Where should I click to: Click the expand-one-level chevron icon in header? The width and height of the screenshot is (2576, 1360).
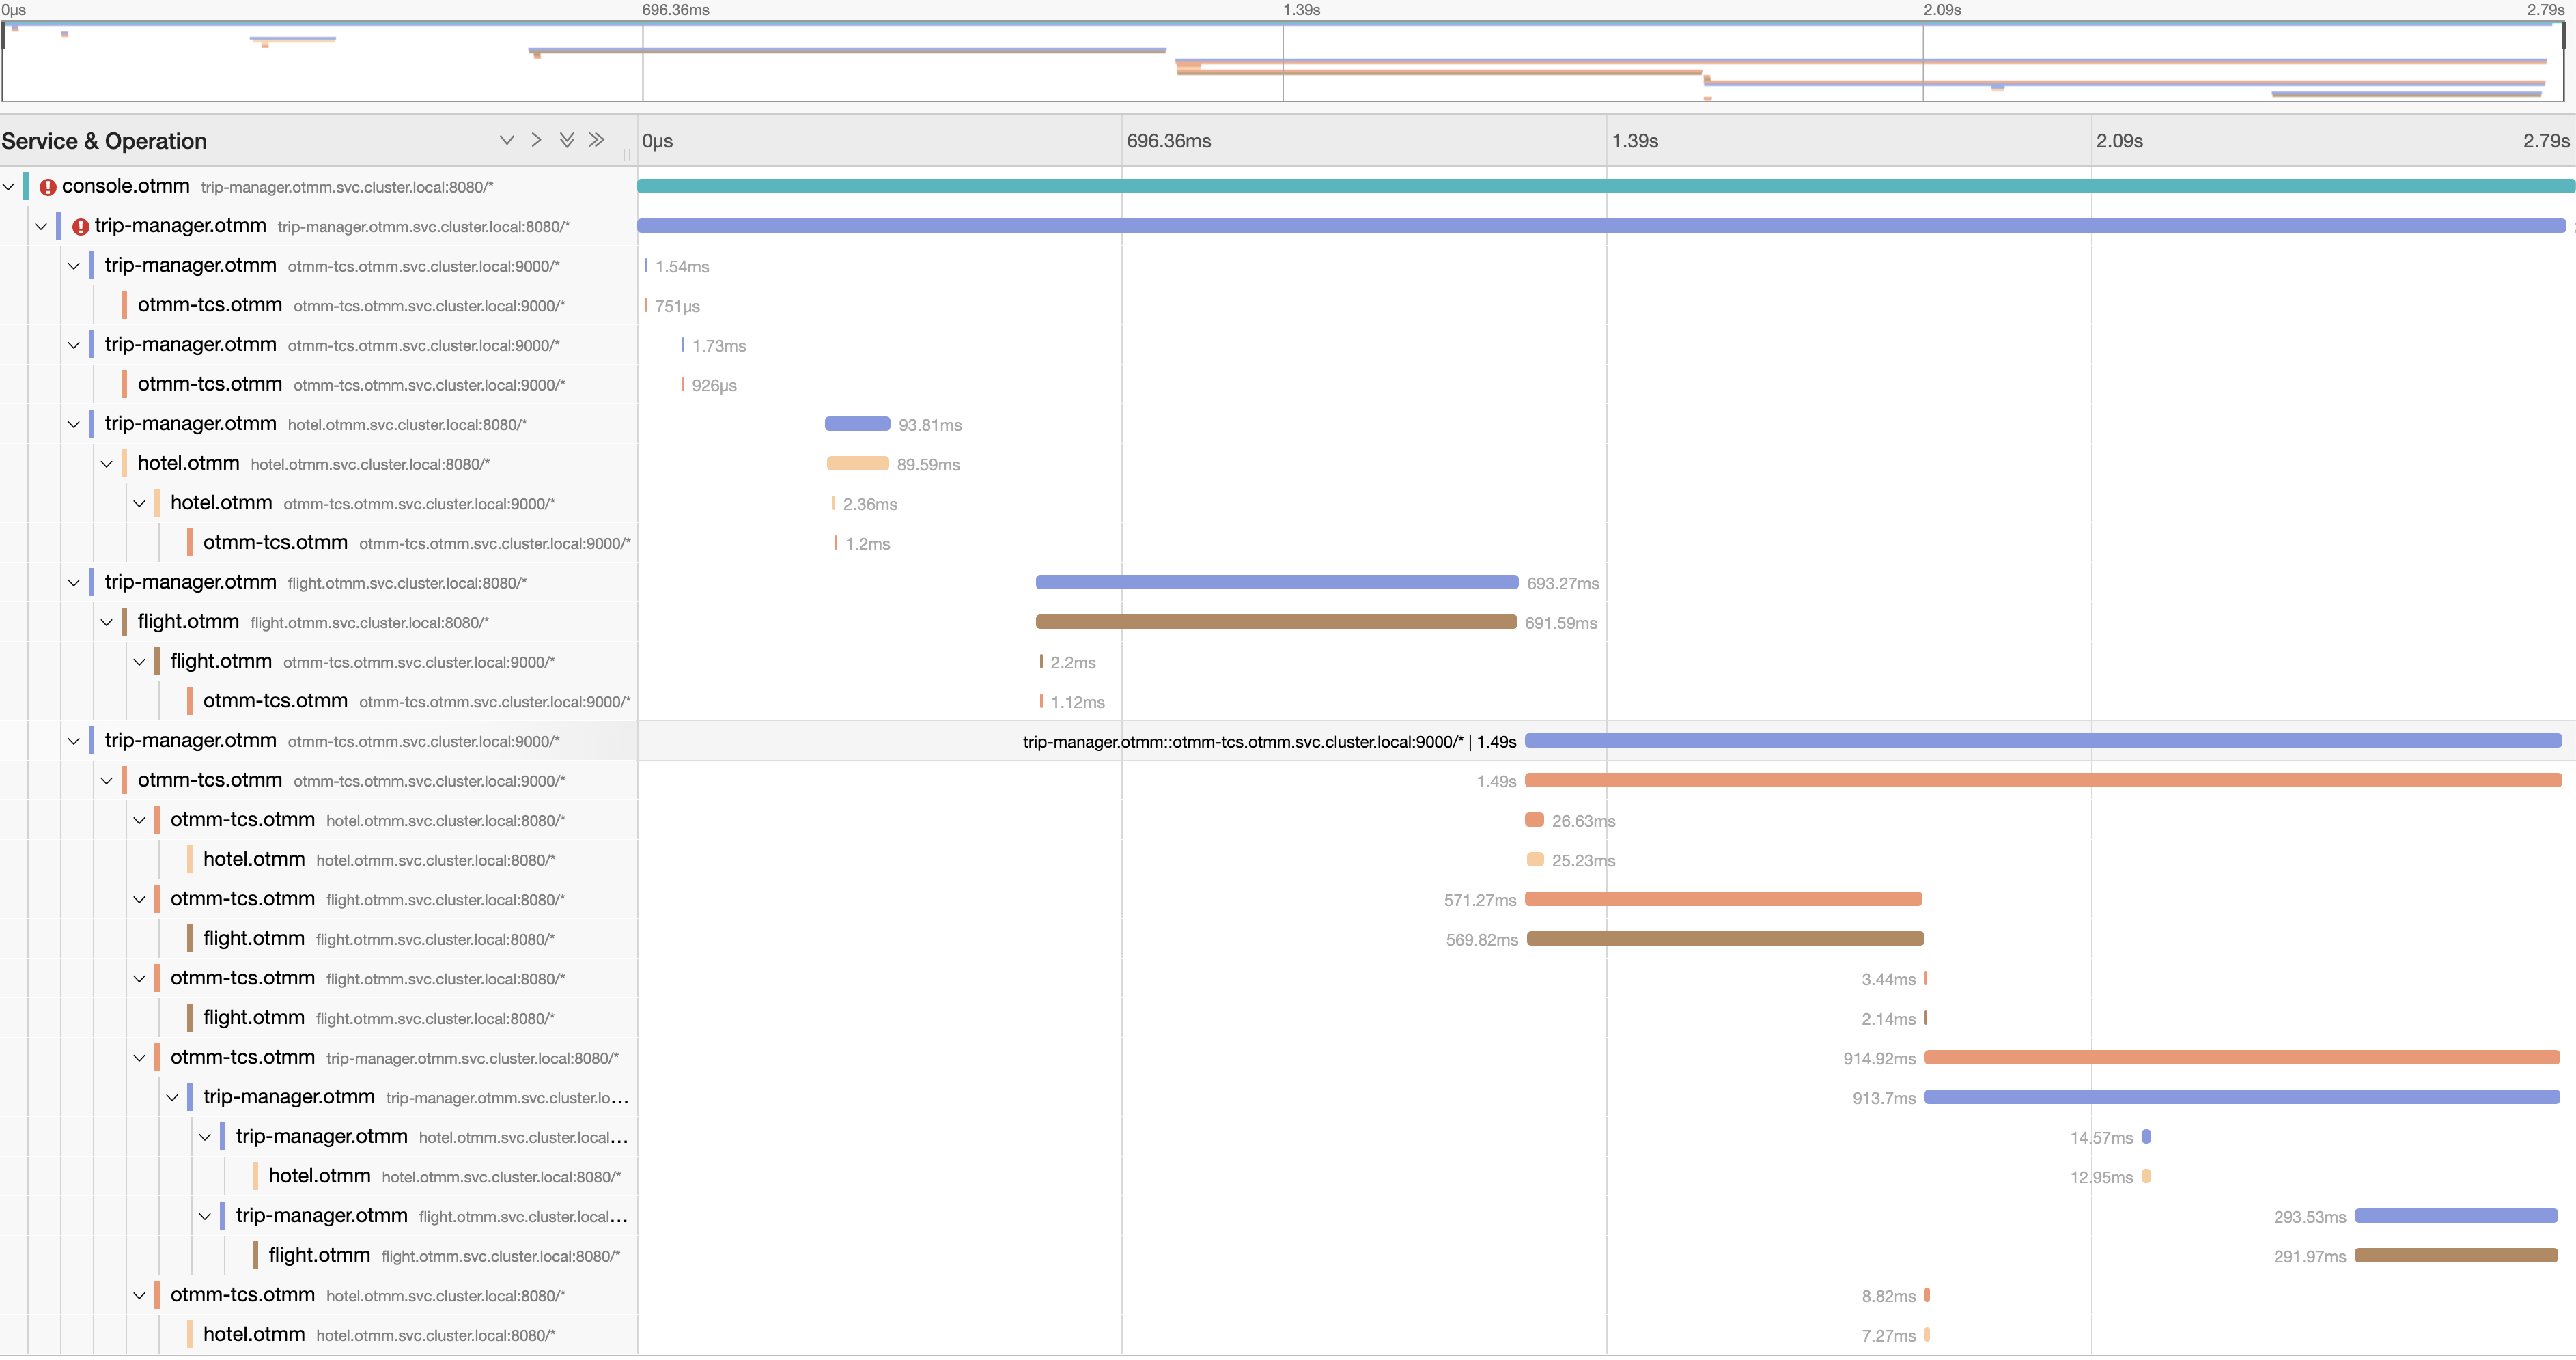click(507, 140)
